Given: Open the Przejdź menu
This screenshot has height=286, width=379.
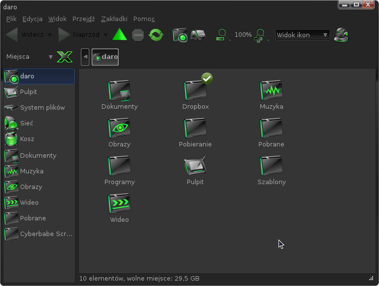Looking at the screenshot, I should click(x=84, y=19).
